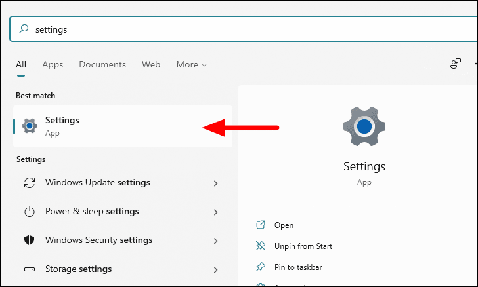
Task: Expand the More dropdown
Action: coord(192,64)
